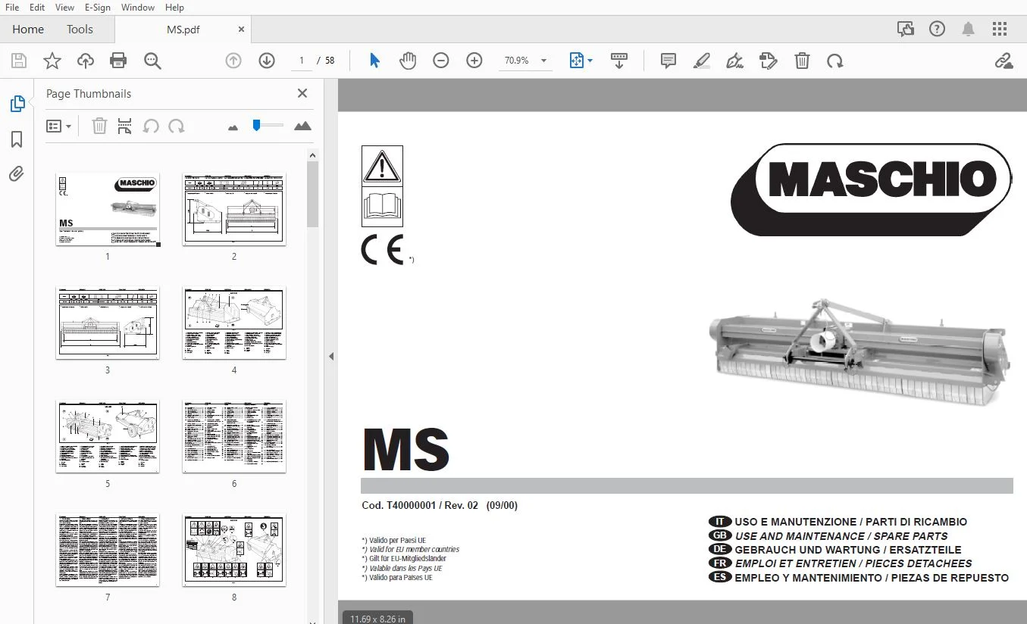
Task: Click the trash delete icon in toolbar
Action: coord(802,61)
